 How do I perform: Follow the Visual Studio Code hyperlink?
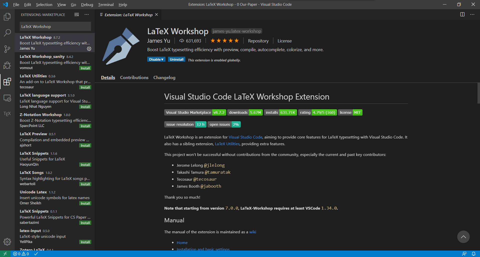coord(245,137)
